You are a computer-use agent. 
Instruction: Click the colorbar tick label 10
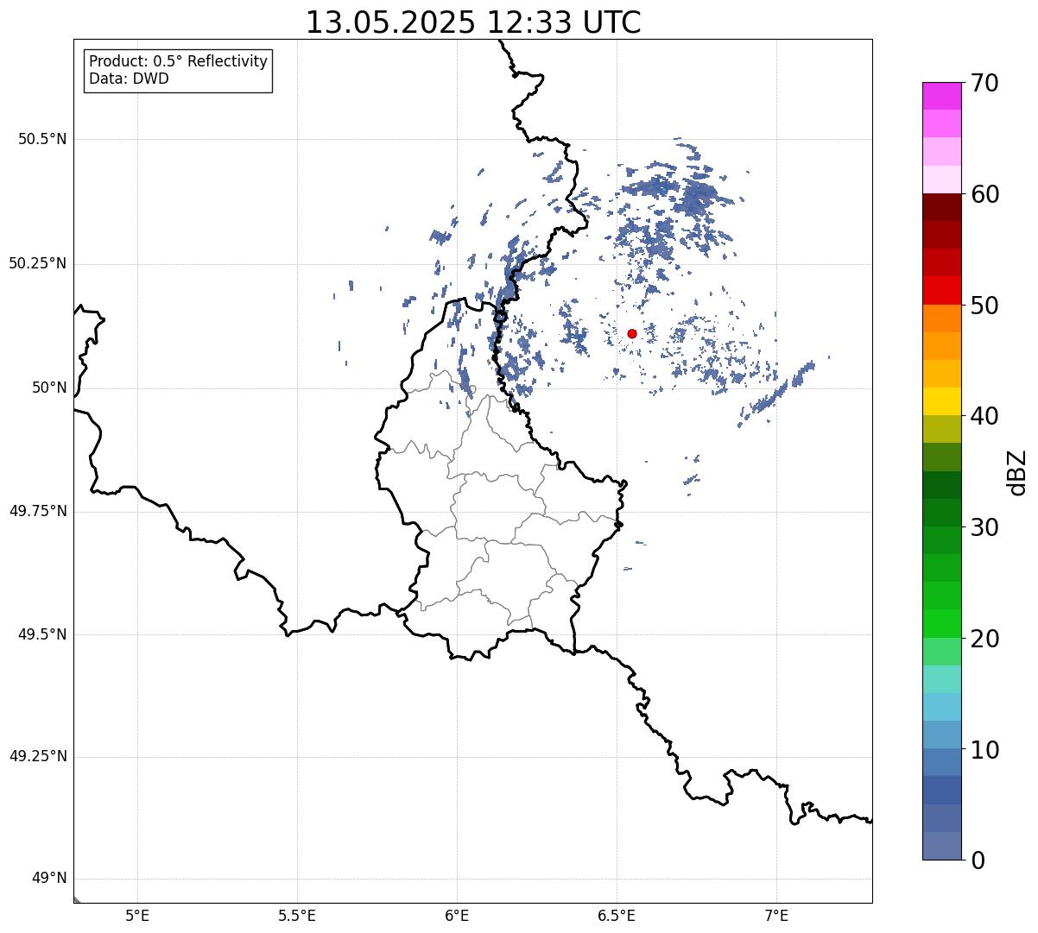[x=984, y=749]
